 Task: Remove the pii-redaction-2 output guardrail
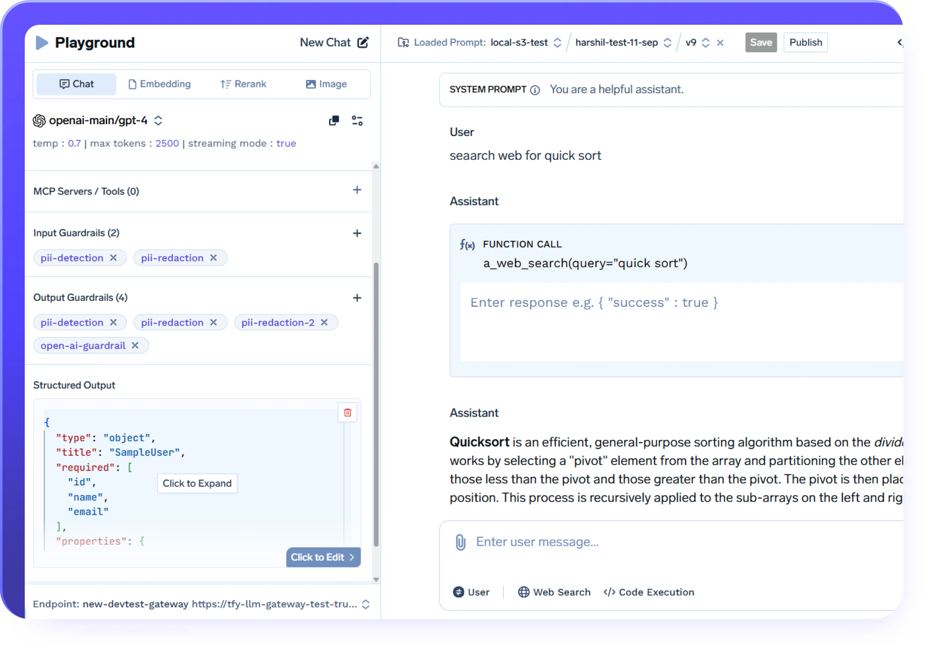click(x=324, y=323)
